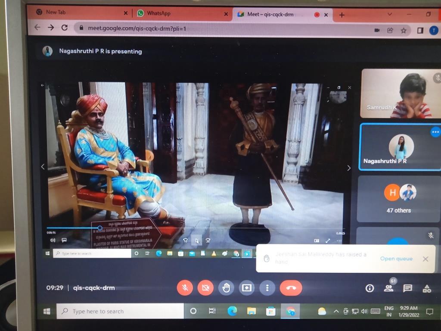Close the New Tab tab

tap(125, 13)
